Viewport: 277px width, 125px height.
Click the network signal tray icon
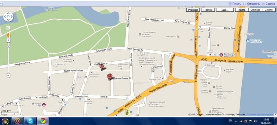point(241,121)
